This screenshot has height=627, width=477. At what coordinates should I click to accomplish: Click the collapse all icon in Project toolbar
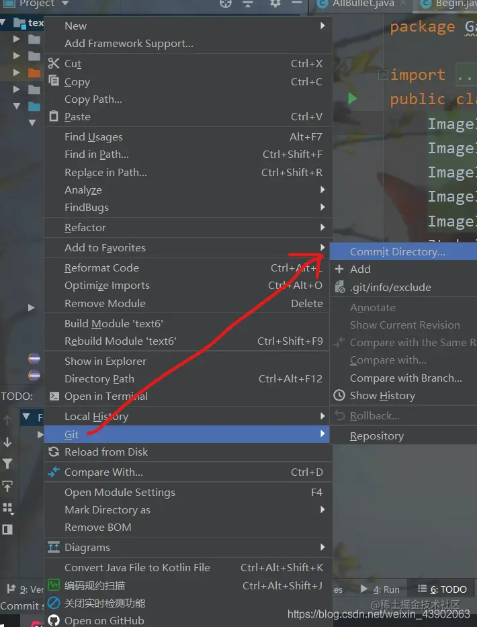(248, 3)
